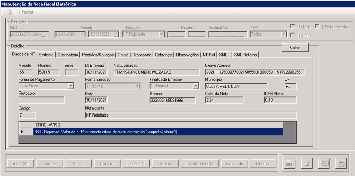Open the Observações tab
The width and height of the screenshot is (355, 176).
point(188,55)
